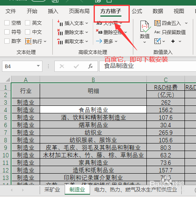Screen dimensions: 196x197
Task: Click the 执行 star icon
Action: (28, 41)
